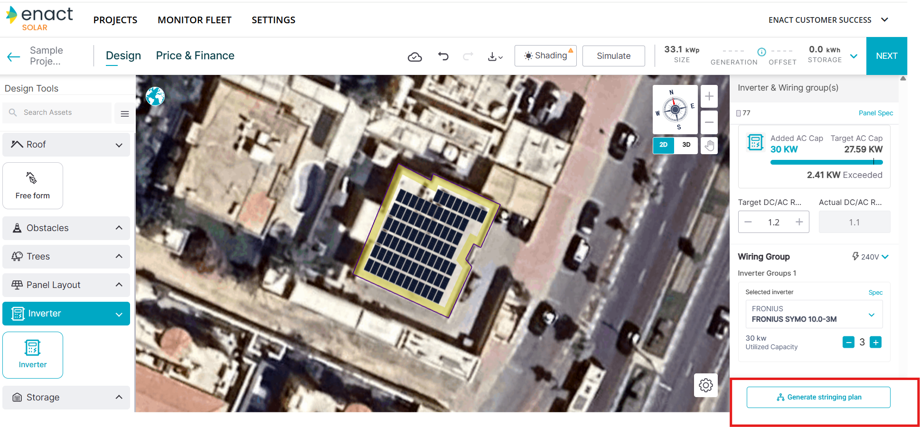Click the globe map layer icon
This screenshot has width=920, height=427.
(155, 96)
